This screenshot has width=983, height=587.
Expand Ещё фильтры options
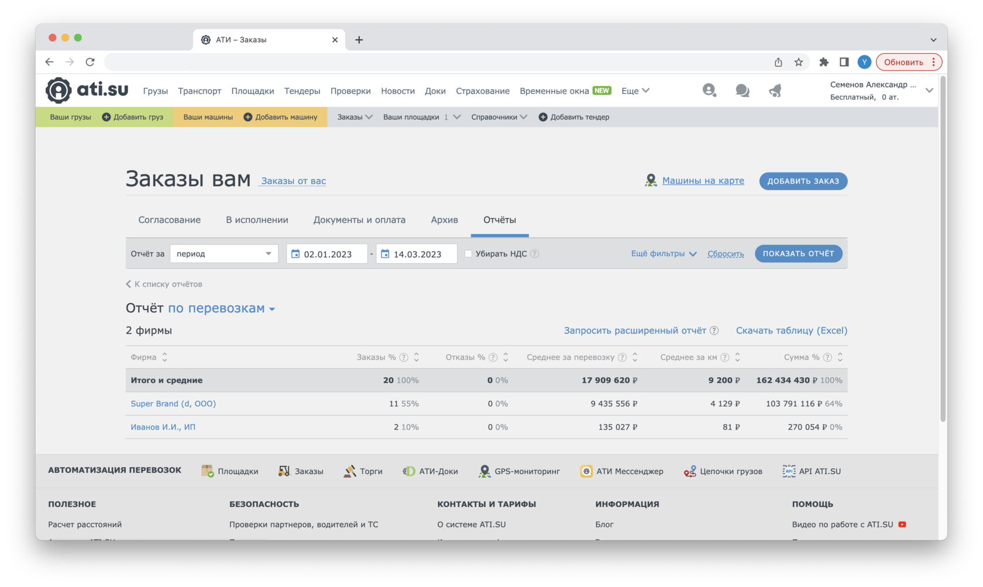coord(664,254)
